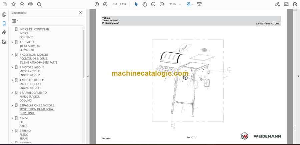Screen dimensions: 300x145
Task: Open the bookmark options menu dropdown
Action: coord(15,21)
